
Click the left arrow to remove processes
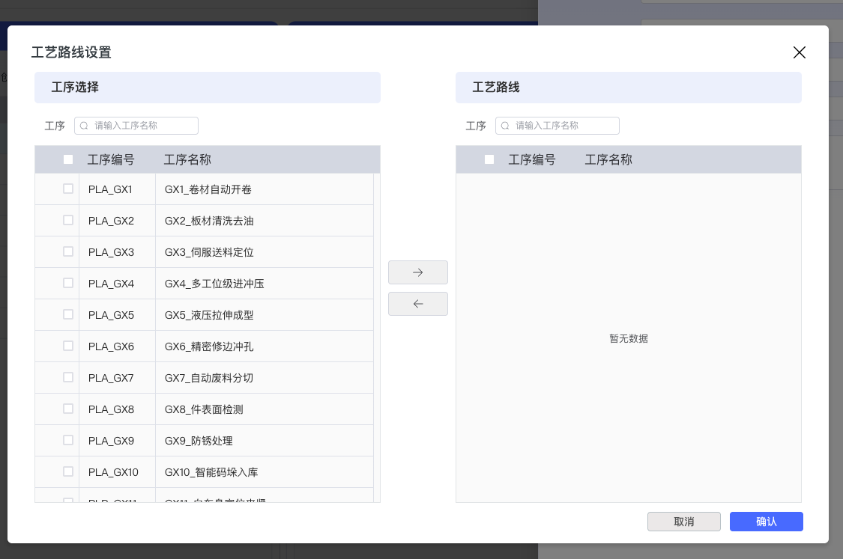417,304
